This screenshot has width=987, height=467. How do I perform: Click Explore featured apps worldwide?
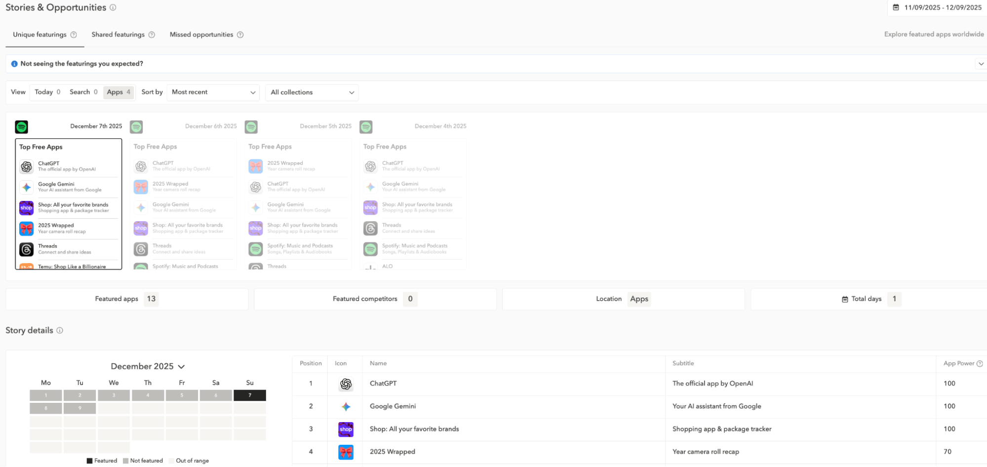pyautogui.click(x=933, y=34)
